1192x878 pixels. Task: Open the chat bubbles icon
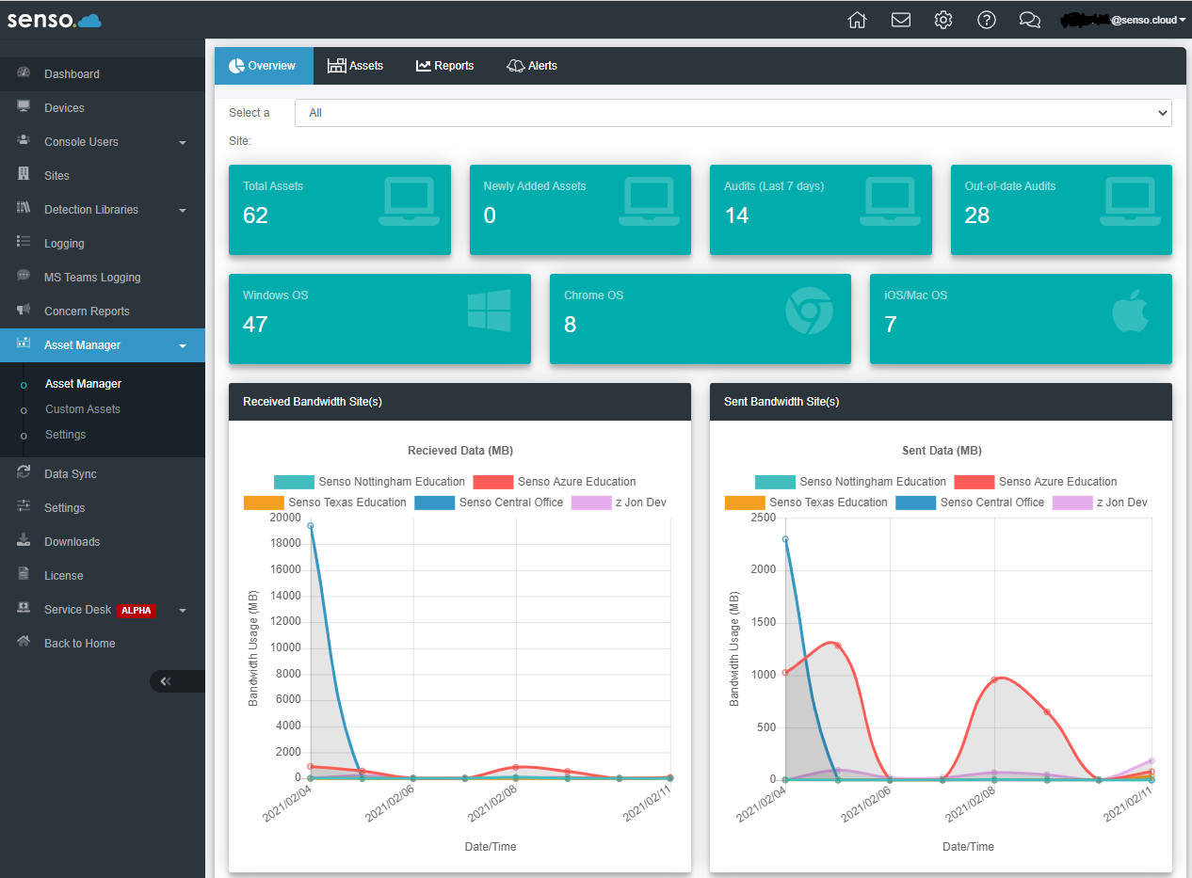click(x=1030, y=20)
